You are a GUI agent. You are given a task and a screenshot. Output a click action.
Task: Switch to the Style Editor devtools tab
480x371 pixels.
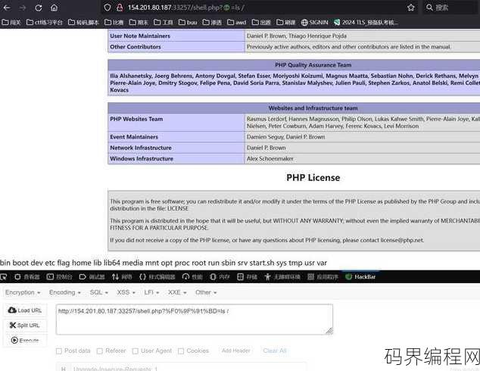click(157, 277)
